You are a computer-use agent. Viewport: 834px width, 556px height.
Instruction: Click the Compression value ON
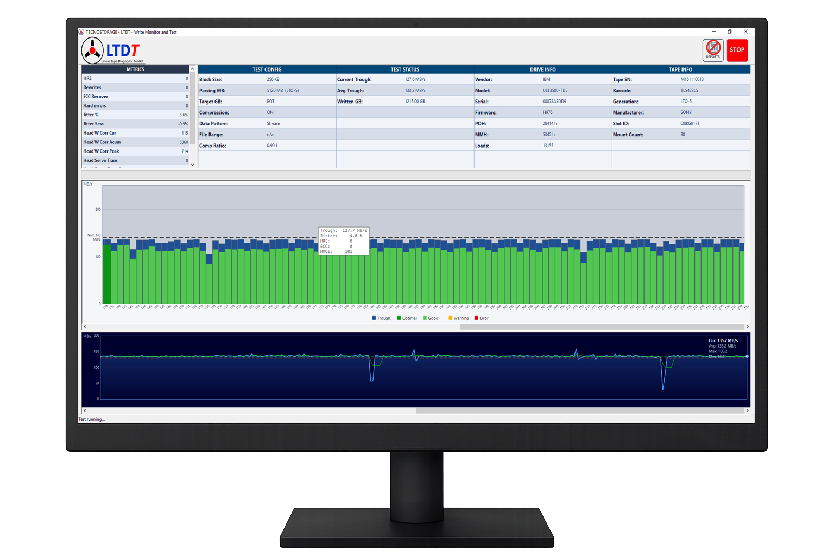click(270, 112)
